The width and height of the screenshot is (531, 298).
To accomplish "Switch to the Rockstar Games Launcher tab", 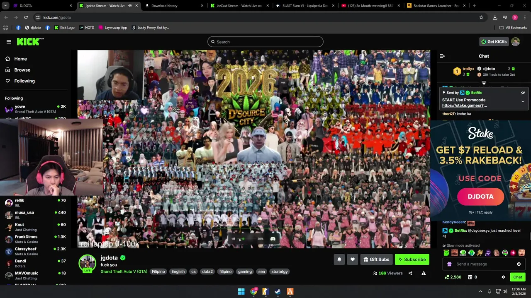I will pyautogui.click(x=436, y=6).
